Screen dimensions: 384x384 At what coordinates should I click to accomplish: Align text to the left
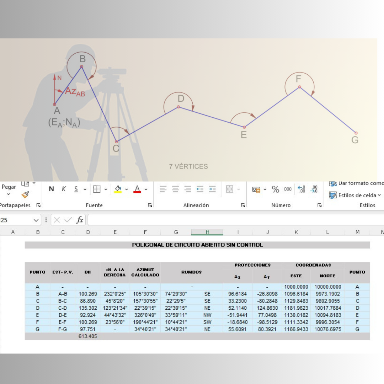pyautogui.click(x=163, y=189)
